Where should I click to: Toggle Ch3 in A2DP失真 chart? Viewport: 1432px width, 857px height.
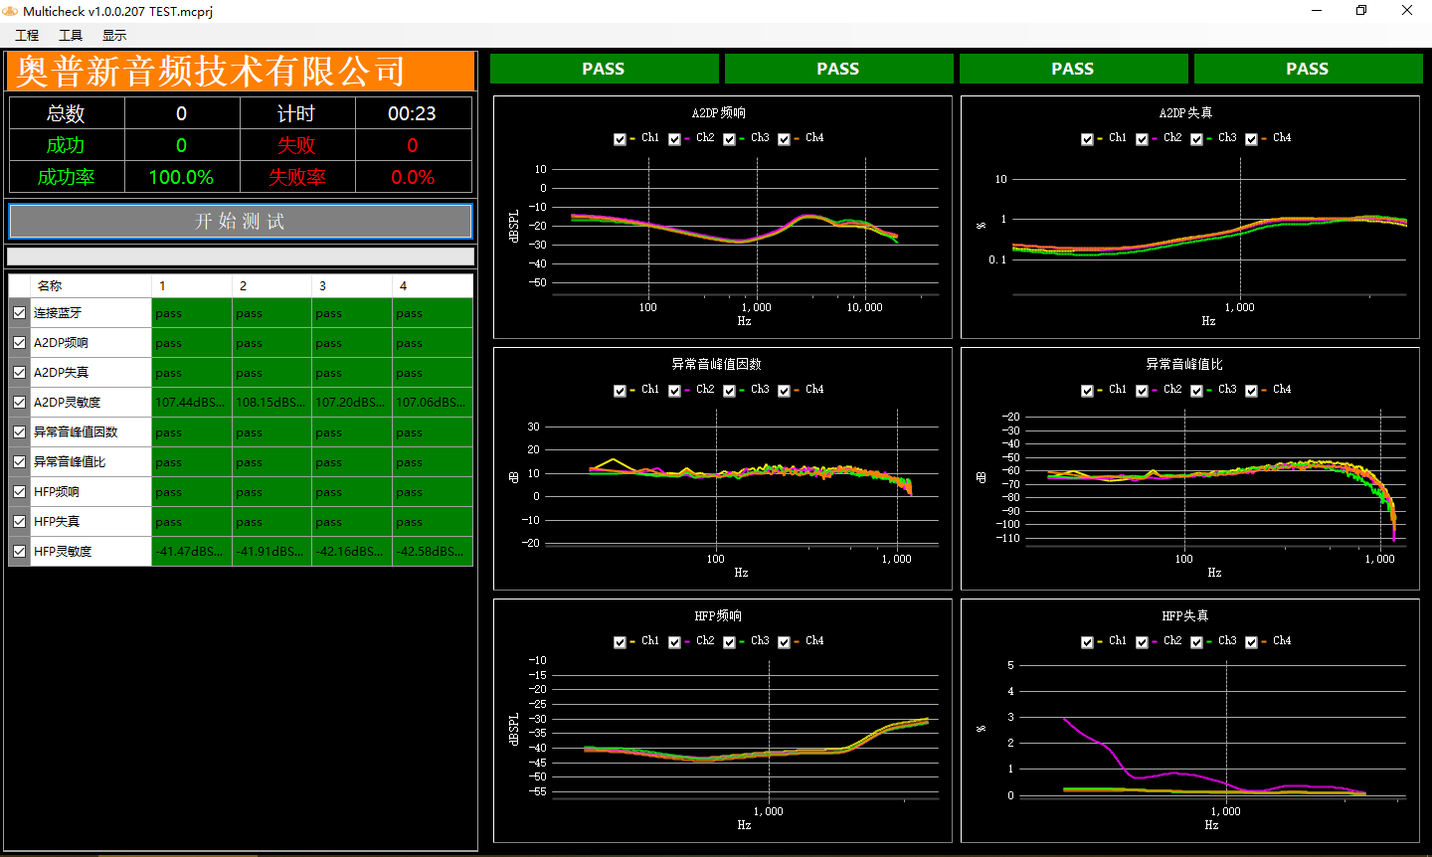click(1196, 139)
